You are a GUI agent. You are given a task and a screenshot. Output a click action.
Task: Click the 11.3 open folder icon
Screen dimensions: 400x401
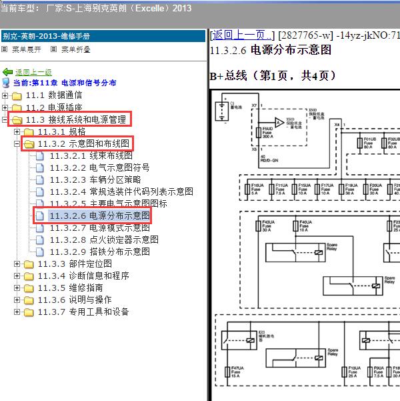(17, 120)
